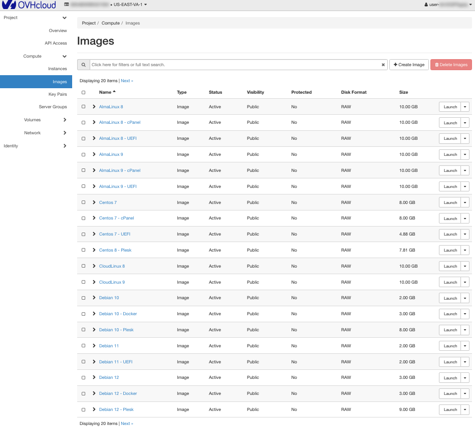475x430 pixels.
Task: Open Server Groups in the sidebar
Action: (x=53, y=107)
